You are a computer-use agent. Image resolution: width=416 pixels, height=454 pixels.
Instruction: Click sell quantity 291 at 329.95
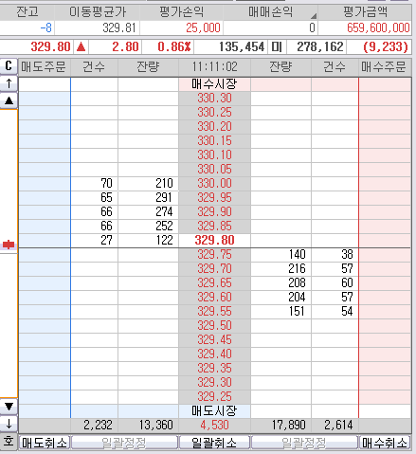tap(164, 198)
